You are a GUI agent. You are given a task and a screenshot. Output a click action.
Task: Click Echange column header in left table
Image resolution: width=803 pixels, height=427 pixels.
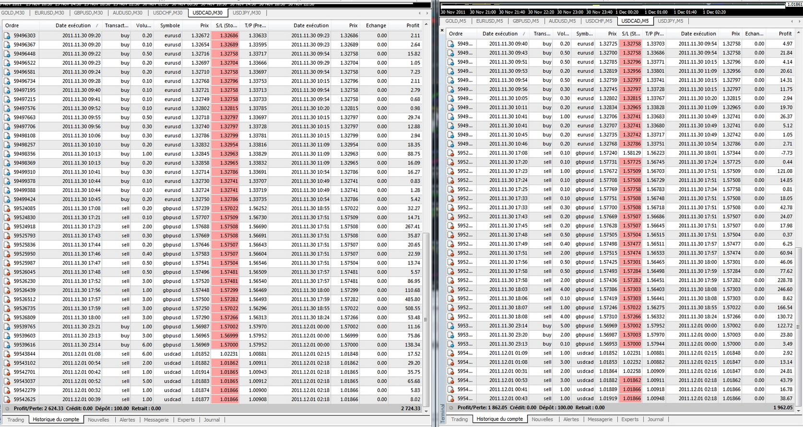coord(376,25)
